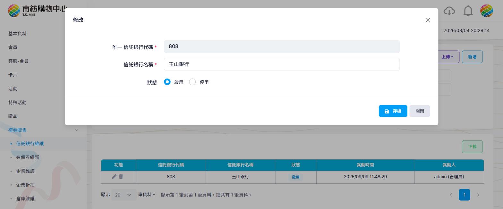Click the trash delete icon in row 808
This screenshot has width=503, height=209.
121,177
